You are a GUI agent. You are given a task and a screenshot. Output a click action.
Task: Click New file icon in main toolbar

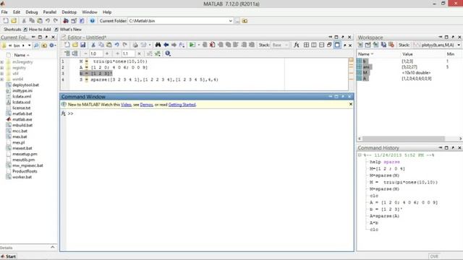6,21
